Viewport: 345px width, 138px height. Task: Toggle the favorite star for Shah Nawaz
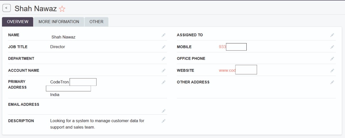point(62,9)
